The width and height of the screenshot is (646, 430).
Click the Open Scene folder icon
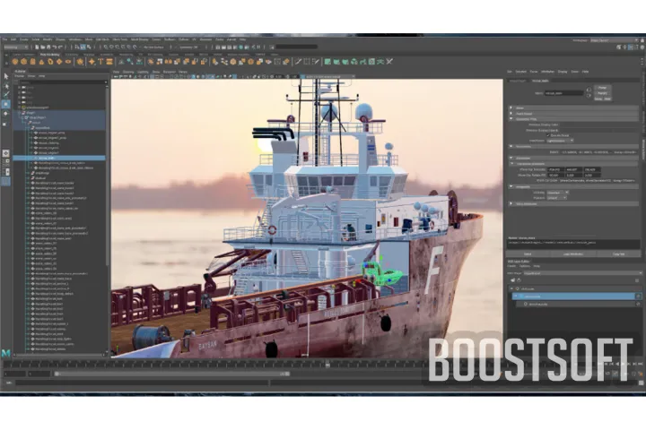click(42, 47)
